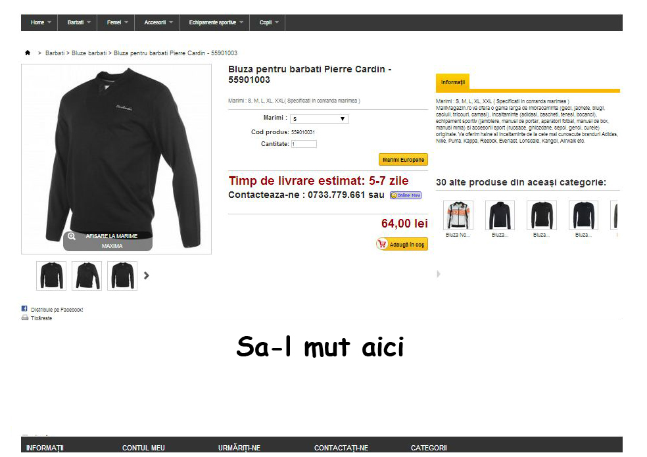The height and width of the screenshot is (457, 647).
Task: Click the Cantitate quantity field
Action: coord(304,144)
